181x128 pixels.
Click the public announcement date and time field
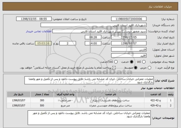tap(34, 19)
